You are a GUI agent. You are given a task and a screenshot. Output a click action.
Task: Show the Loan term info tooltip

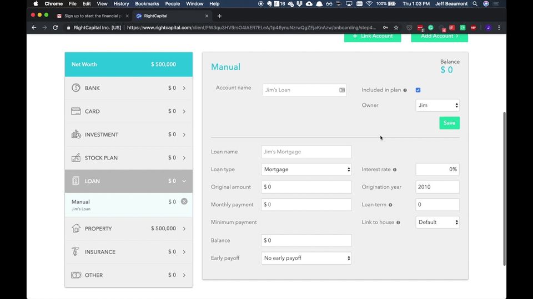pos(390,205)
